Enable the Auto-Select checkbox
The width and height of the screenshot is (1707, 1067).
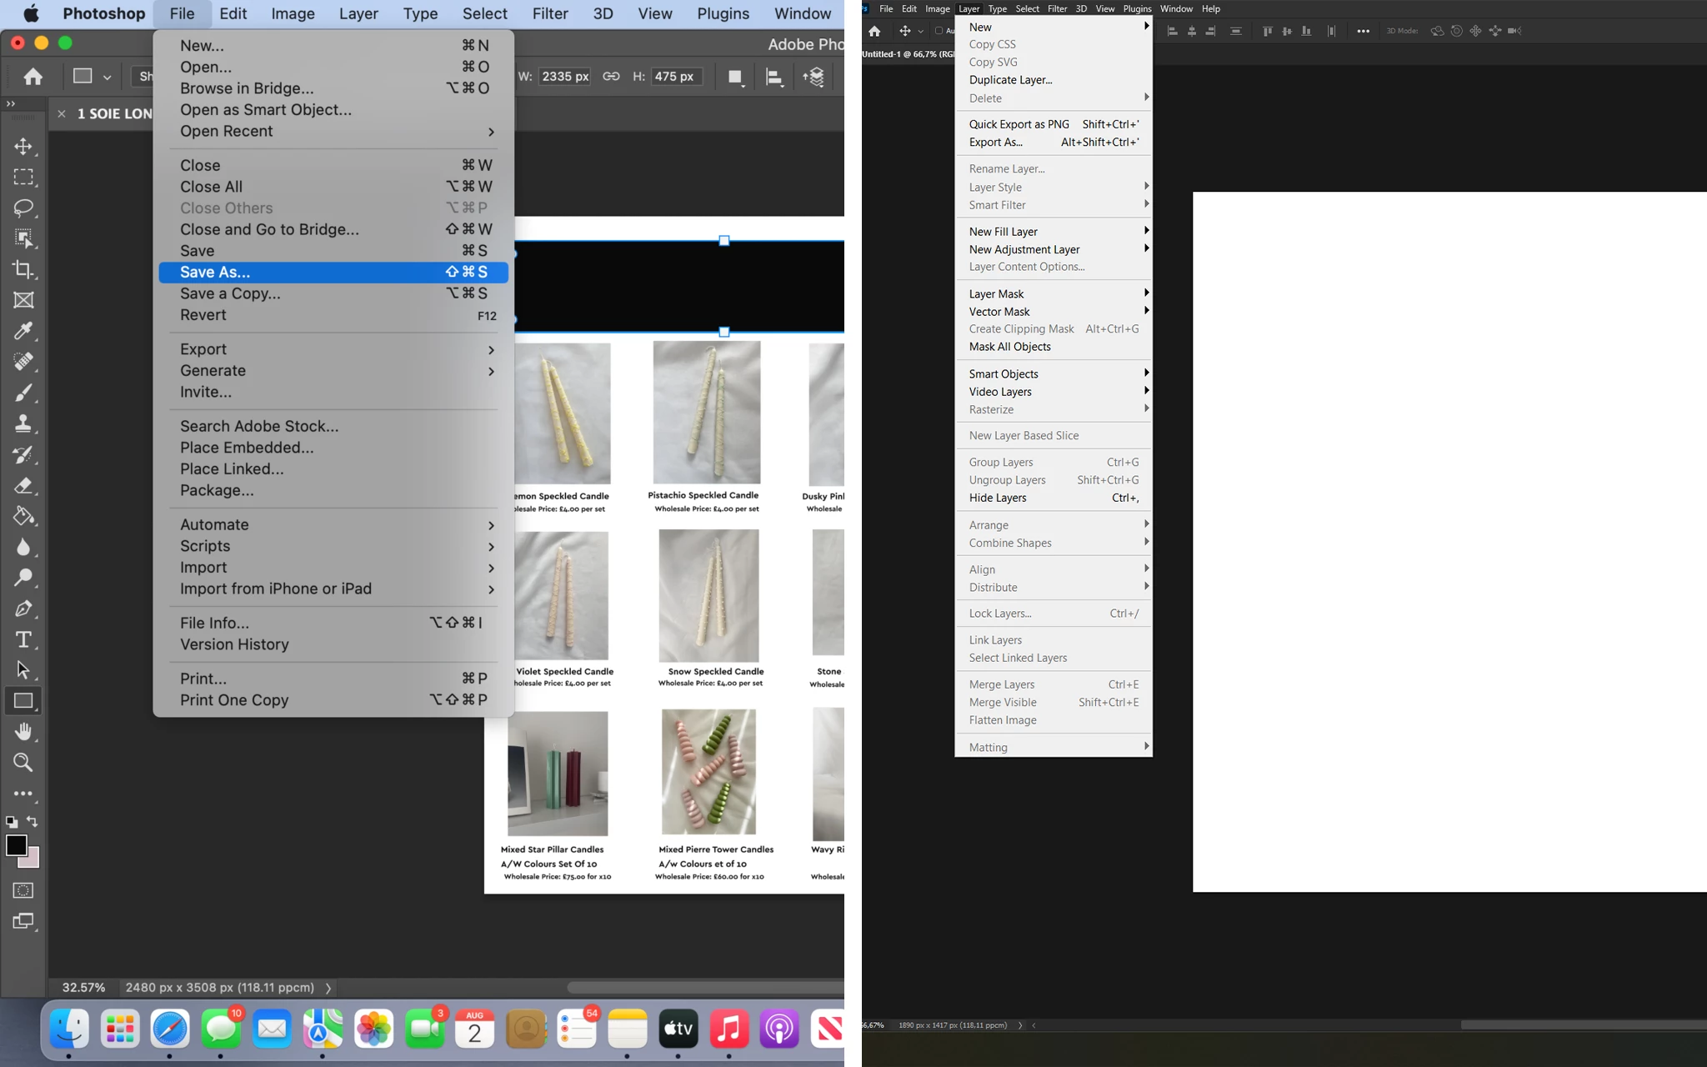click(939, 31)
